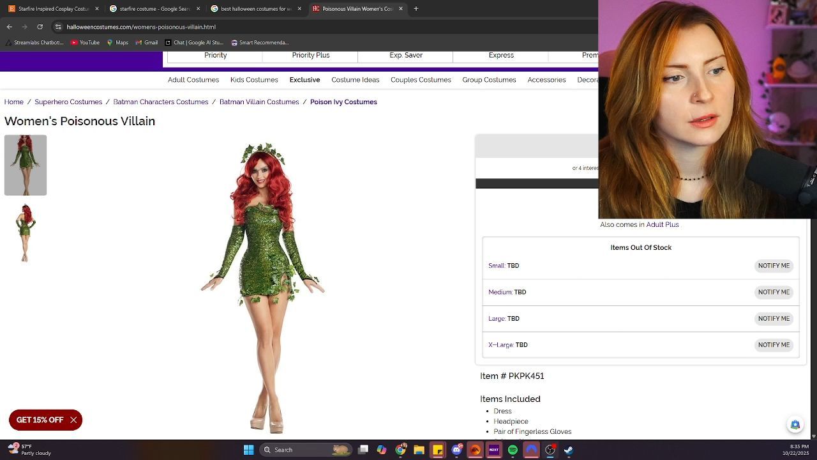Open a new browser tab
Screen dimensions: 817x460
pyautogui.click(x=416, y=9)
